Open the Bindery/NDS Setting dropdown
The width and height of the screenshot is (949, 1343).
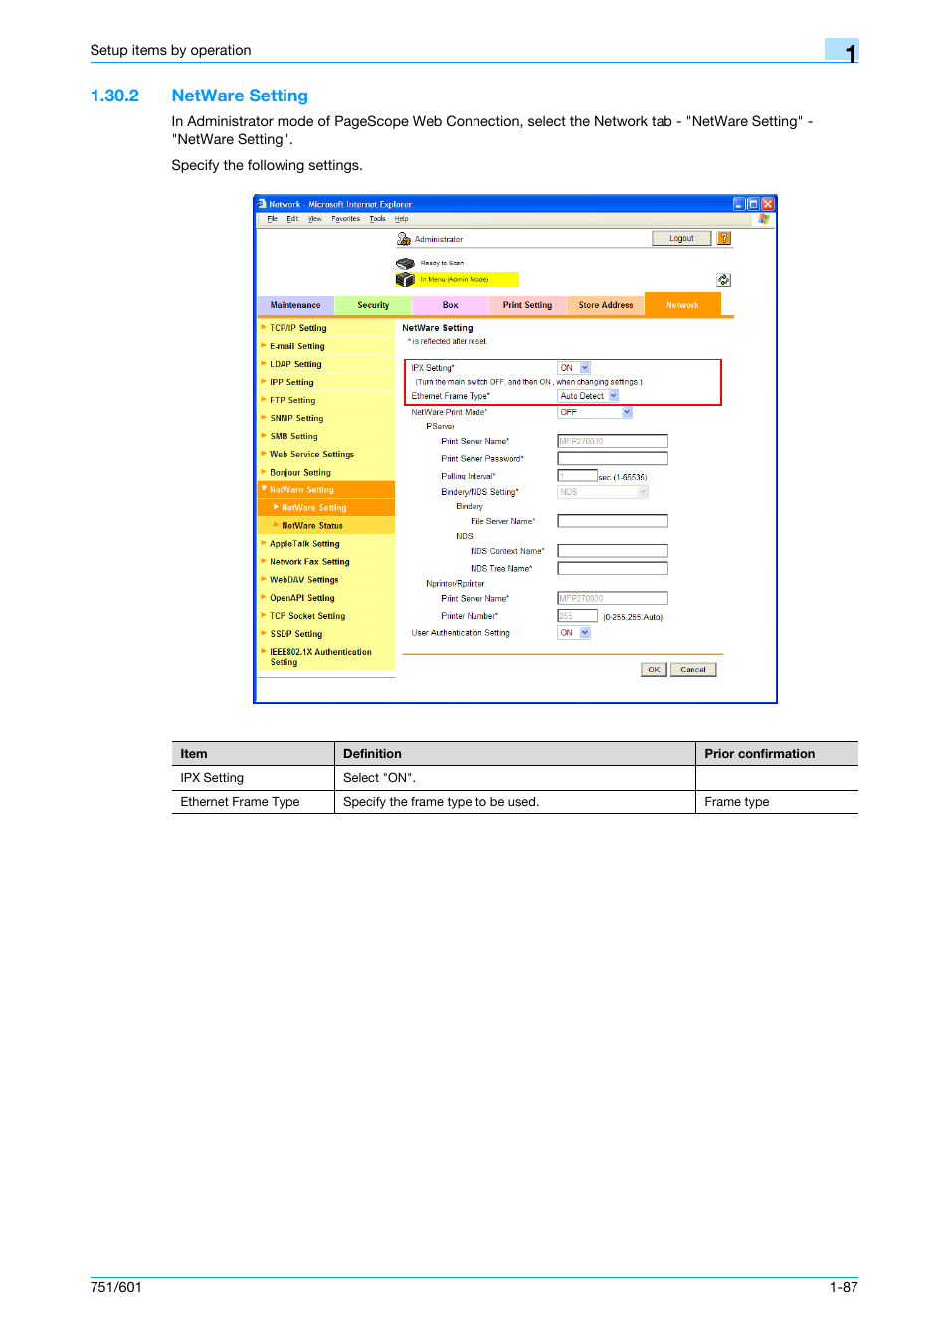tap(643, 492)
